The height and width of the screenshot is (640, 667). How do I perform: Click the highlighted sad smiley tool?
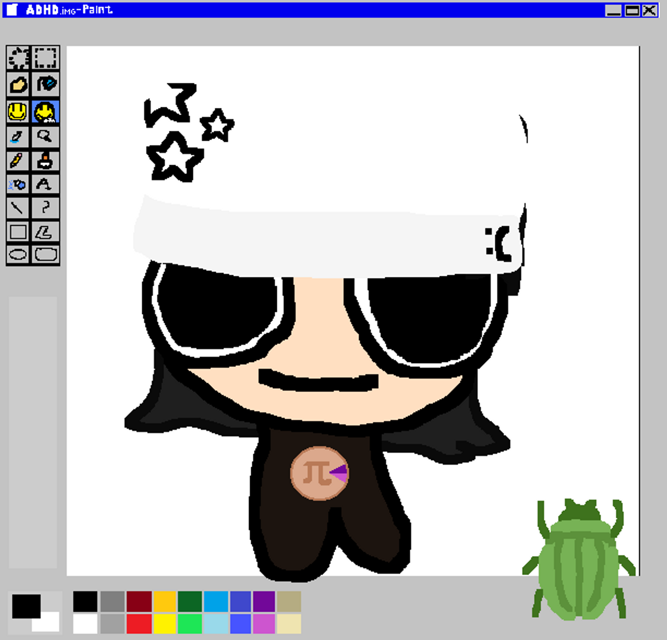46,111
